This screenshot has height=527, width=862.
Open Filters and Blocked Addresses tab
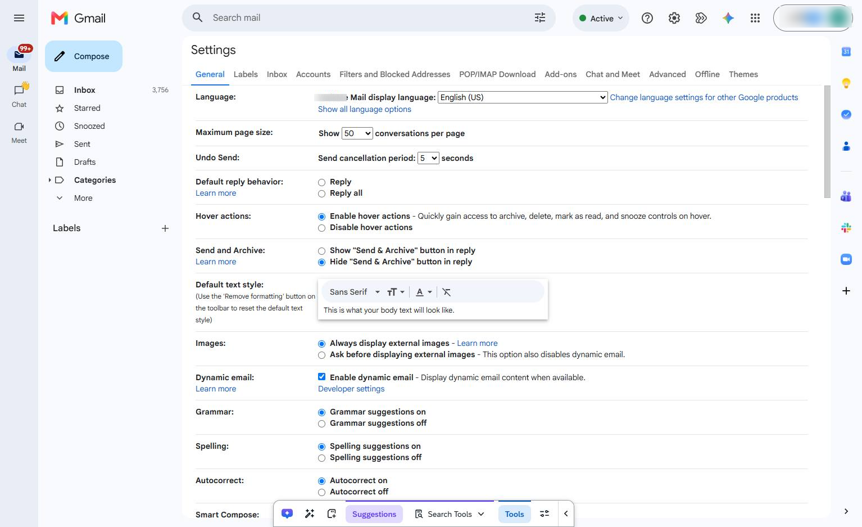(x=394, y=74)
